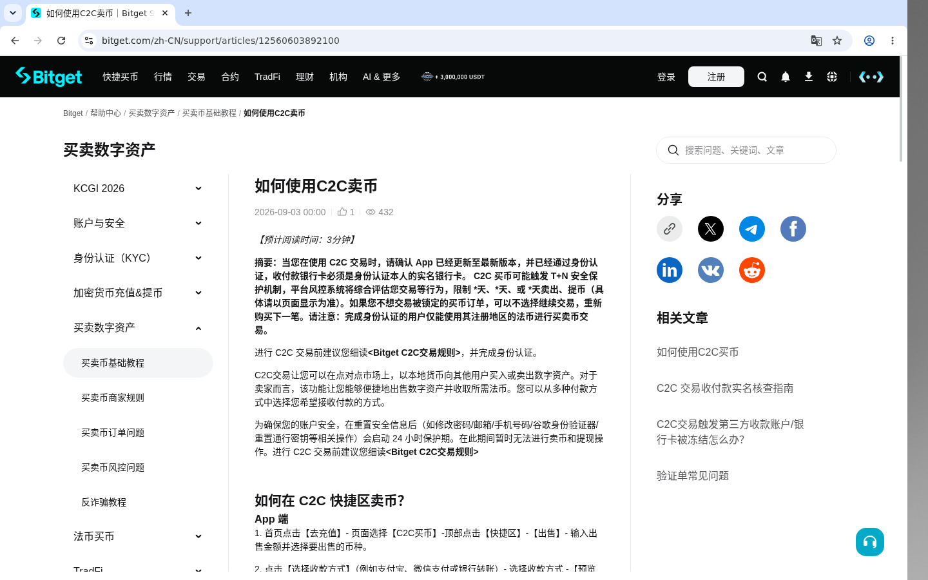The height and width of the screenshot is (580, 928).
Task: Click the download app icon
Action: pyautogui.click(x=809, y=77)
